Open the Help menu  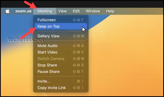(x=110, y=11)
